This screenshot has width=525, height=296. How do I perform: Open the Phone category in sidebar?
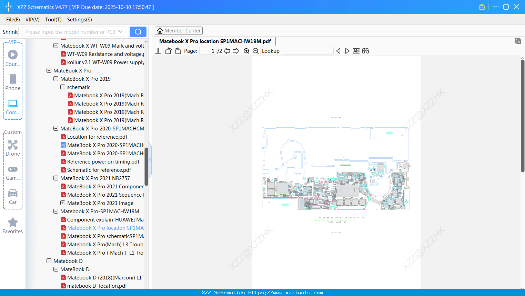(13, 82)
